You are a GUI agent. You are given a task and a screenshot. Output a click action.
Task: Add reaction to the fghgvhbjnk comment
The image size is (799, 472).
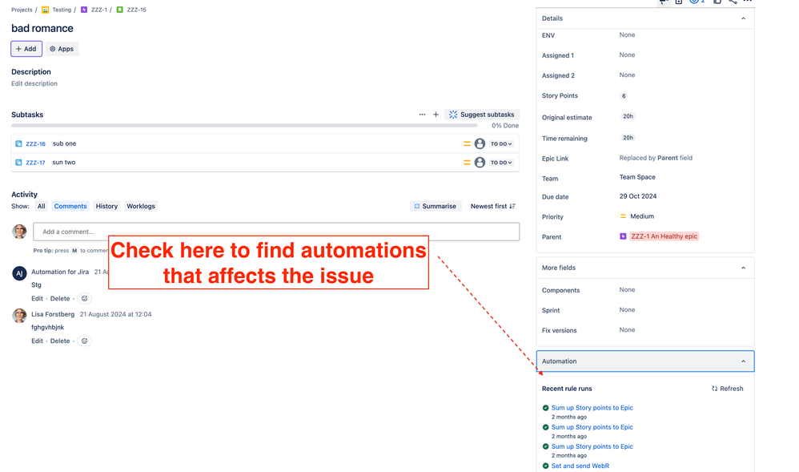(x=85, y=341)
